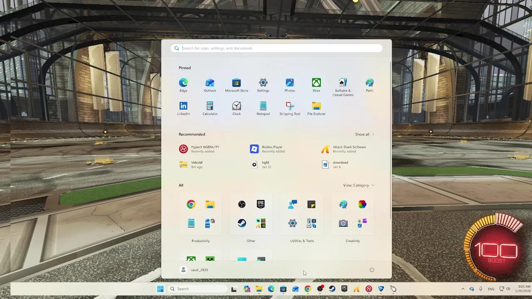Open the View: Category dropdown

(359, 185)
